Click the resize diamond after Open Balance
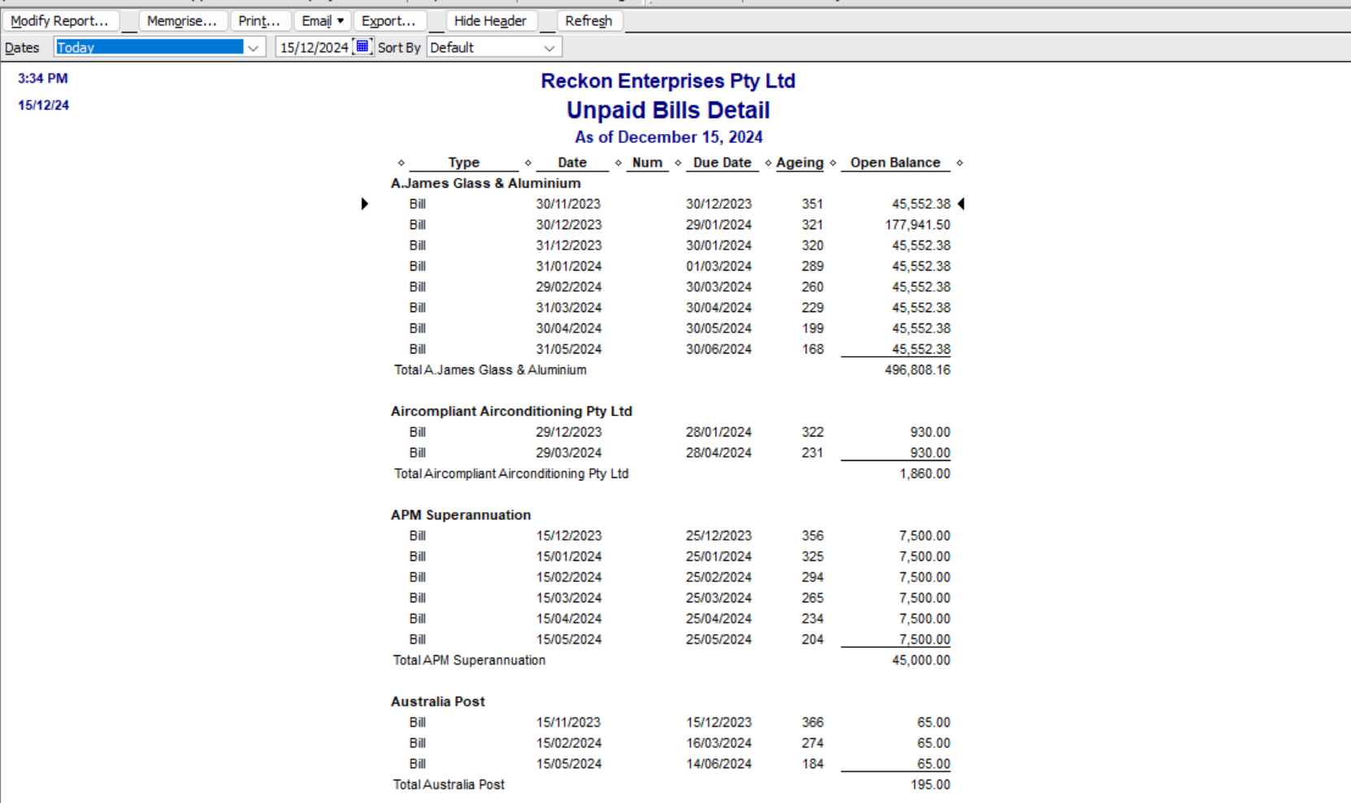This screenshot has width=1351, height=803. 959,163
